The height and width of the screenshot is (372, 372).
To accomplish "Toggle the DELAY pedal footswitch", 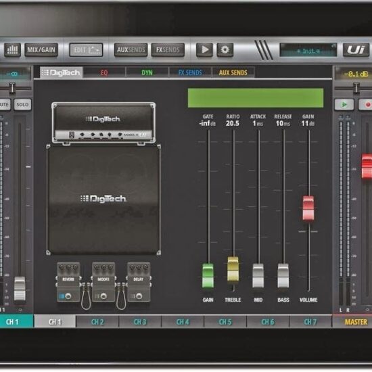I will click(139, 296).
